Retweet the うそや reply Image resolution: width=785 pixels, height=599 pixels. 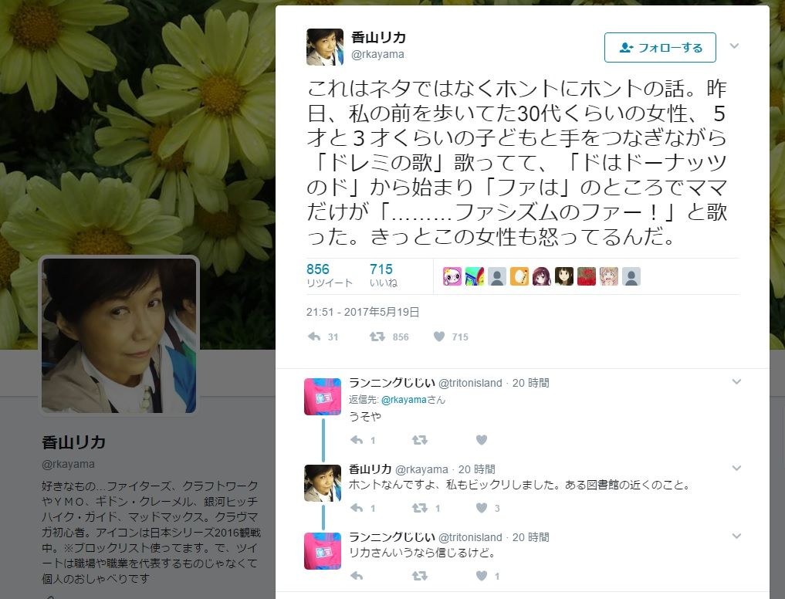coord(420,440)
